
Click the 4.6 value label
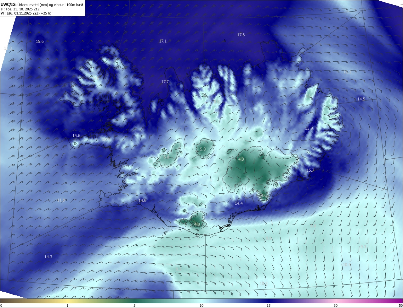point(264,196)
